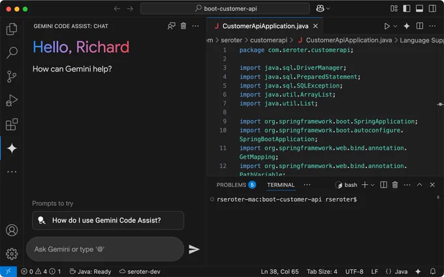Change Tab Size: 4 indentation setting
This screenshot has height=277, width=444.
322,271
